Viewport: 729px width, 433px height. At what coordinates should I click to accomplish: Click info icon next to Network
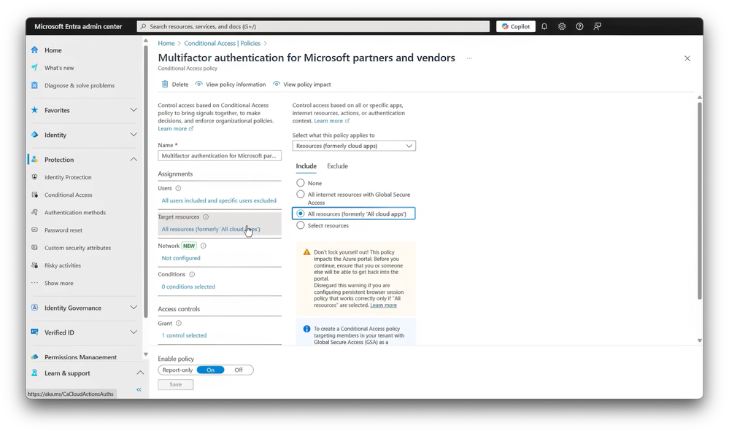[x=203, y=246]
